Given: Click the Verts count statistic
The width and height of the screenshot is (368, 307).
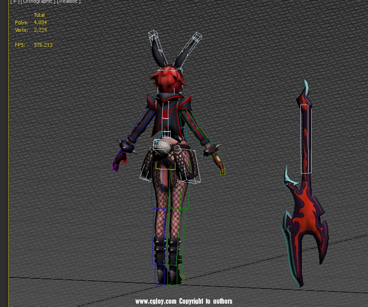Looking at the screenshot, I should point(40,30).
